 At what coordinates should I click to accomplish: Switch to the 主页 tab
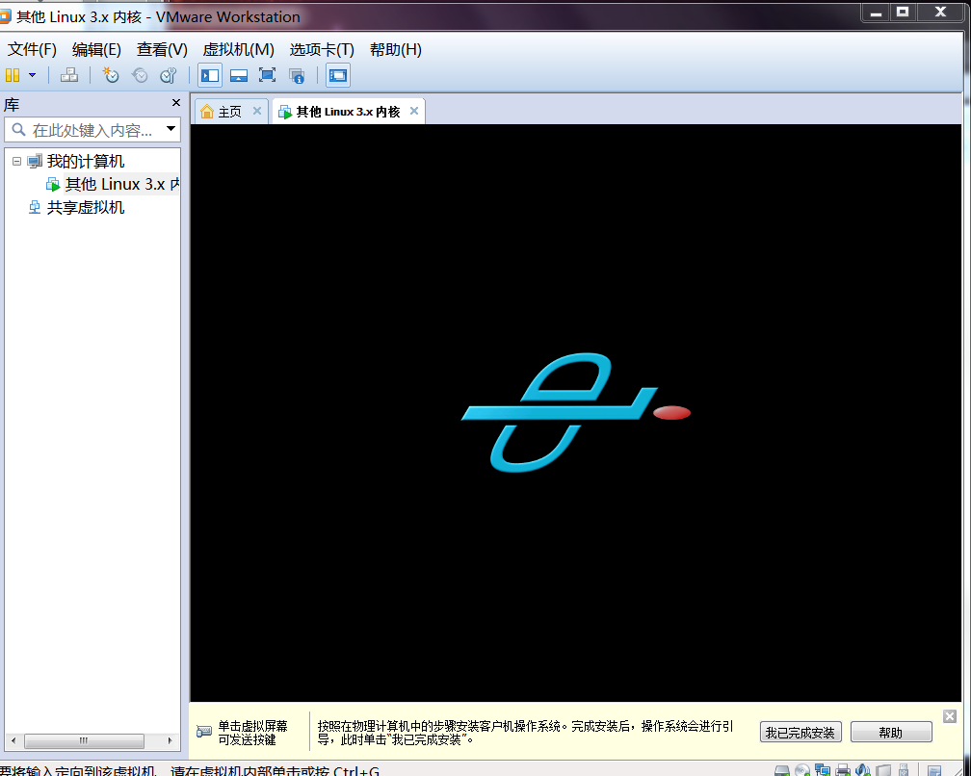[230, 112]
